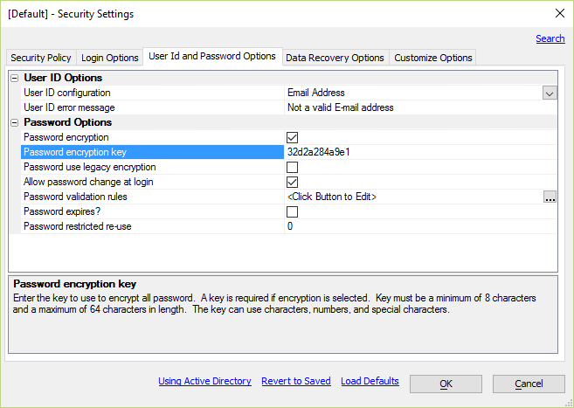The height and width of the screenshot is (408, 574).
Task: Select the Password expires? row label
Action: point(62,211)
